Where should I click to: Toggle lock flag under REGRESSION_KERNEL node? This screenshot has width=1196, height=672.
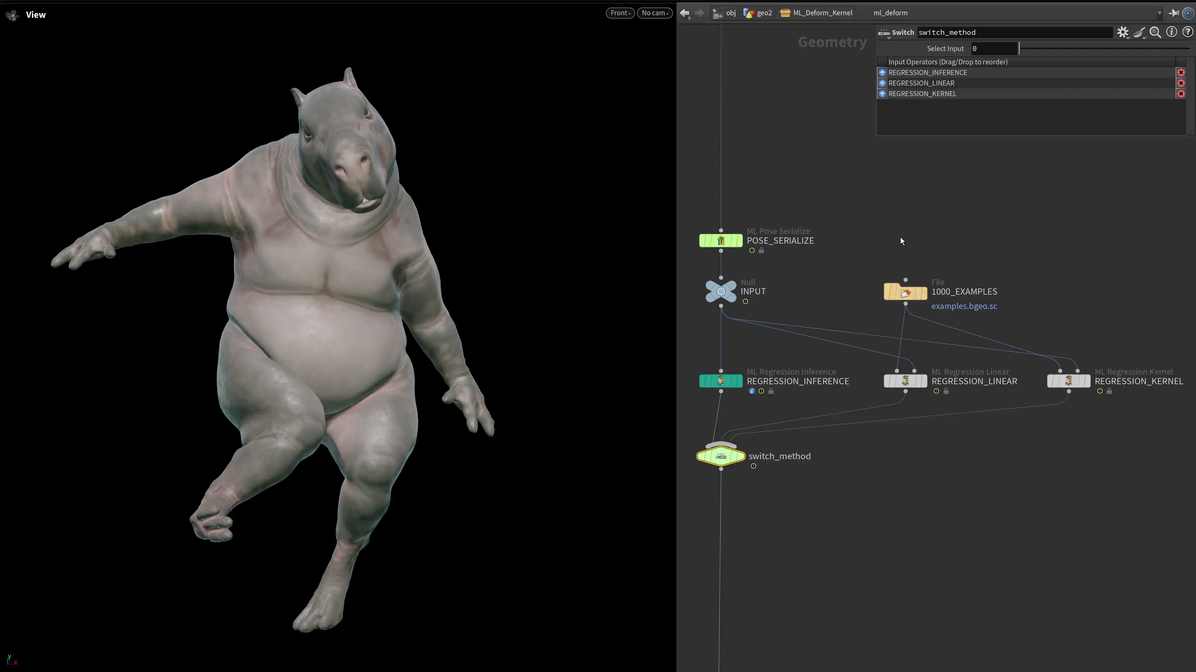click(1109, 391)
